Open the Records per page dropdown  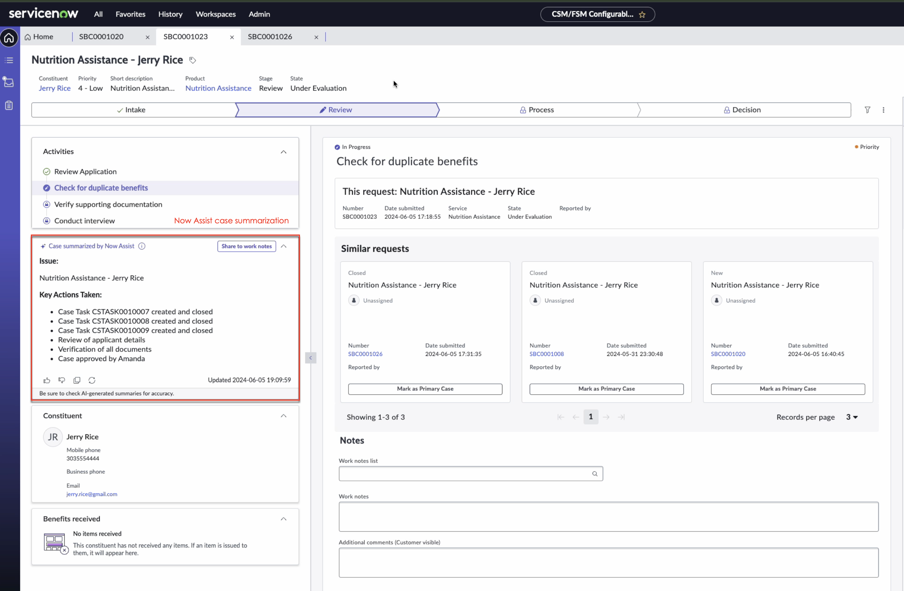(x=852, y=417)
